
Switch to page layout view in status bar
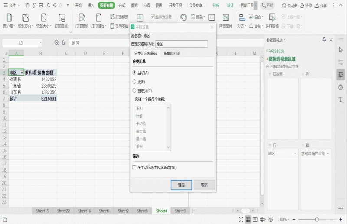point(255,219)
